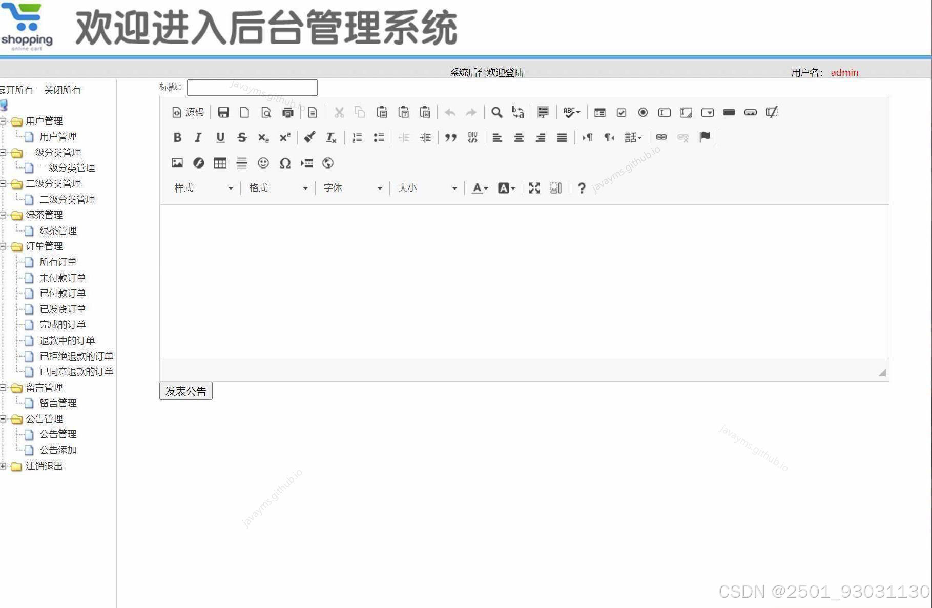Screen dimensions: 932x608
Task: Toggle Bold formatting
Action: click(x=177, y=137)
